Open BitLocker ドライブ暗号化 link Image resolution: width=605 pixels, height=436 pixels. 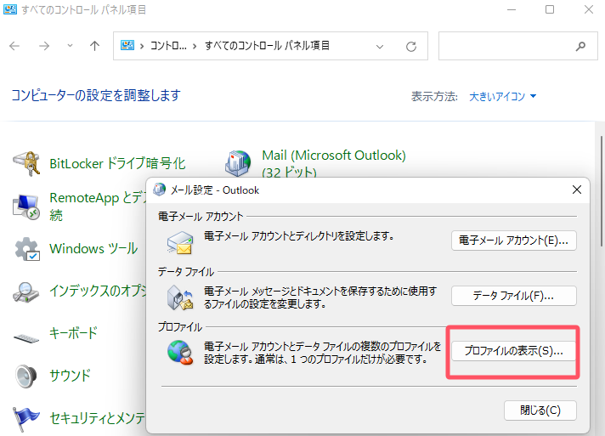click(x=117, y=163)
